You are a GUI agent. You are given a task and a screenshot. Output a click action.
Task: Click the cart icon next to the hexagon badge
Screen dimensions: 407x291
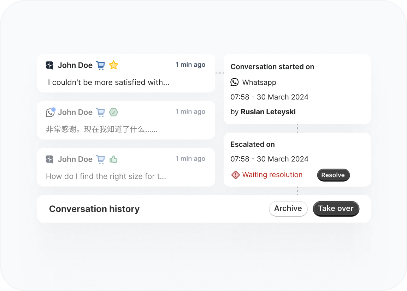(101, 112)
